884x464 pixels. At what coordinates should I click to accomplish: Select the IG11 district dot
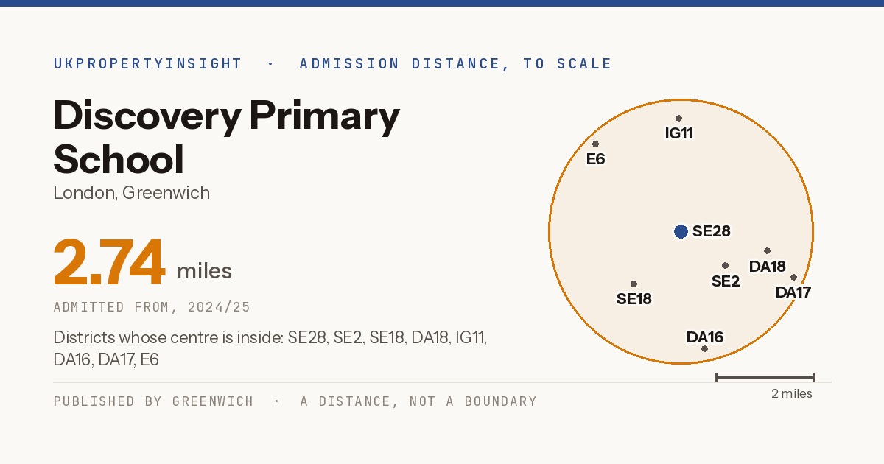click(678, 118)
